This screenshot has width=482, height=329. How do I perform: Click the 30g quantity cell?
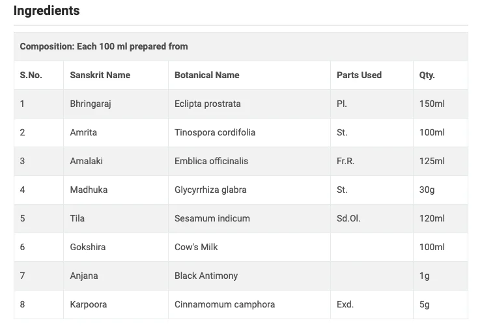coord(427,190)
